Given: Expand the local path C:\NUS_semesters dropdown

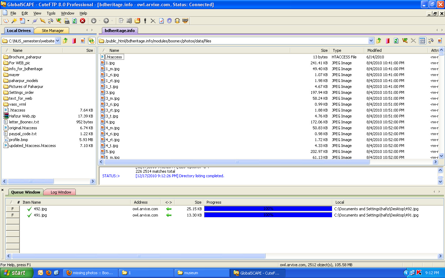Looking at the screenshot, I should tap(58, 41).
